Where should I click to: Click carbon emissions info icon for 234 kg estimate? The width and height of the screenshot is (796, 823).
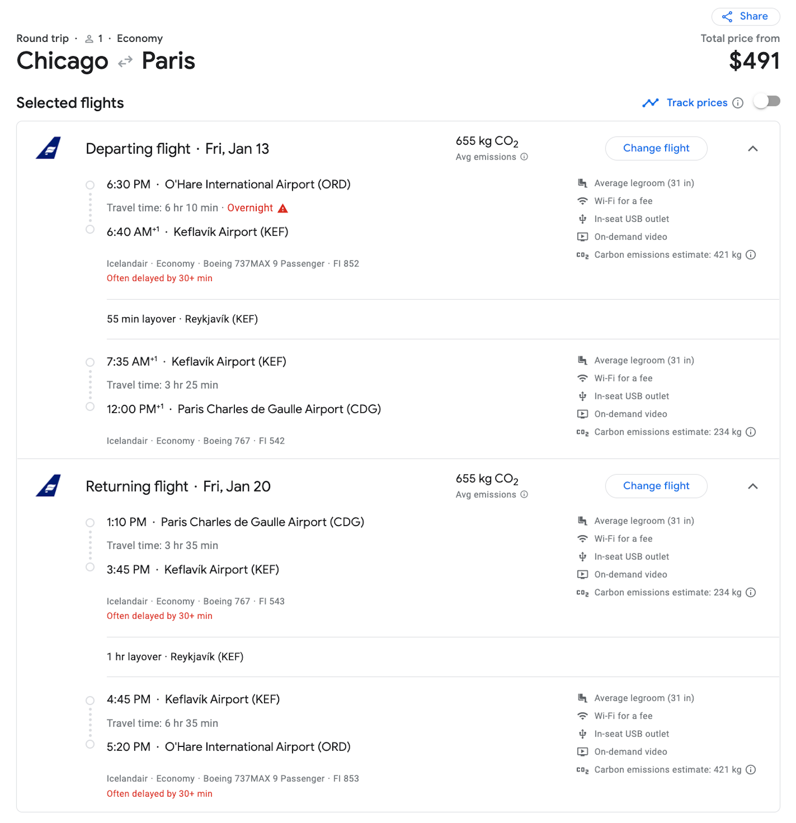click(751, 432)
